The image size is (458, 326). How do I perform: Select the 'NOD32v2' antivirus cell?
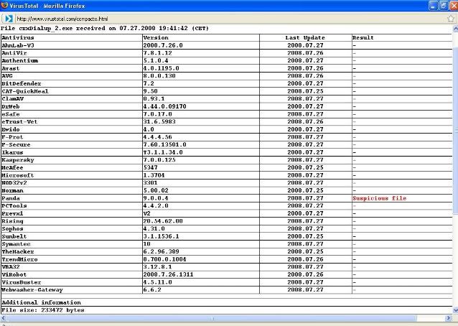click(x=72, y=182)
